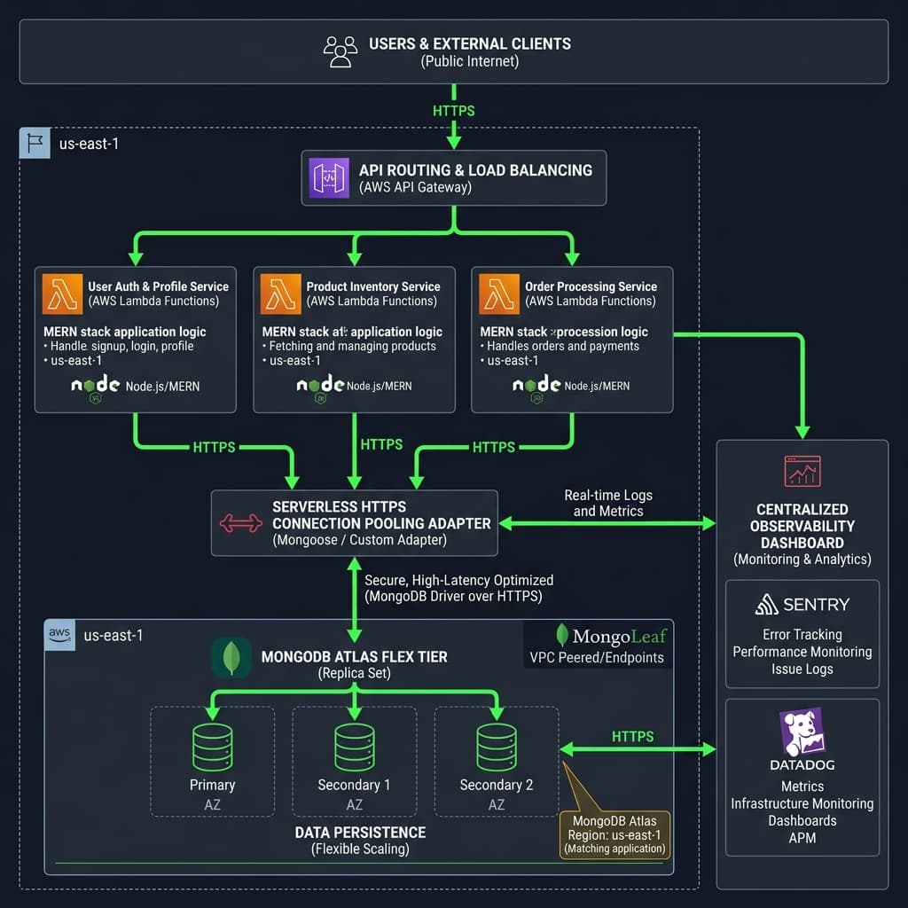Click the Primary replica label
908x908 pixels.
click(x=213, y=786)
